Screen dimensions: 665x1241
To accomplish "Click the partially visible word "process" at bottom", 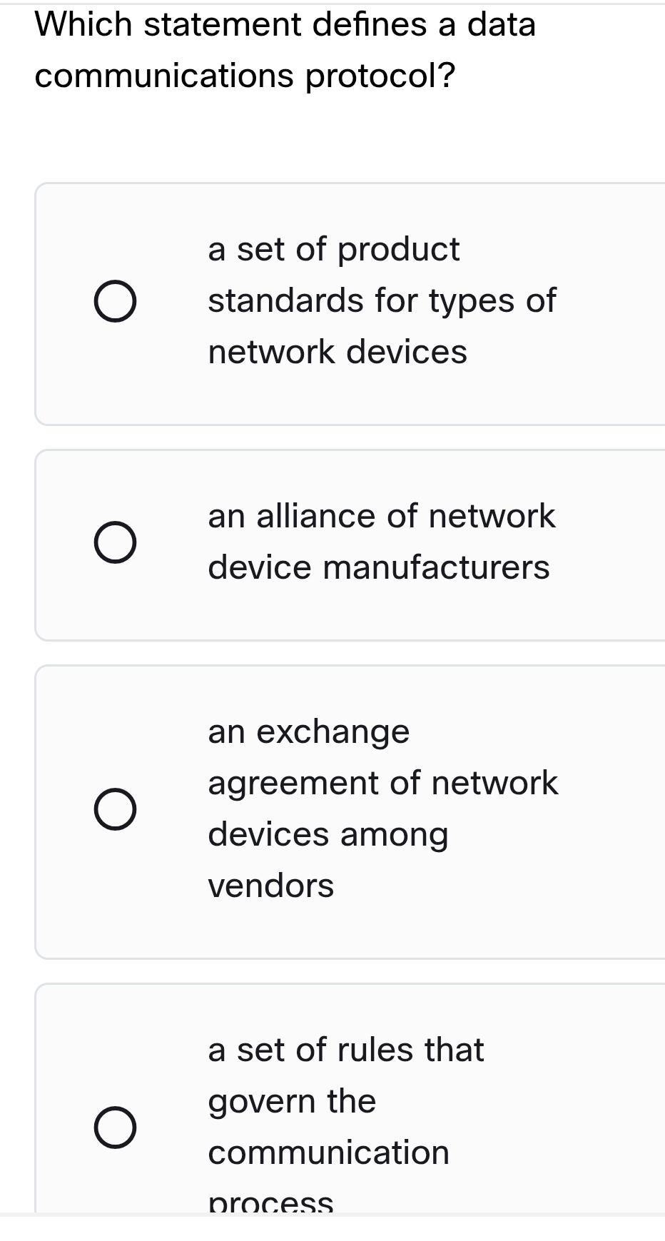I will point(271,1203).
